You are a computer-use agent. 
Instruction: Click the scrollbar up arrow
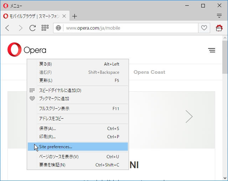point(225,38)
